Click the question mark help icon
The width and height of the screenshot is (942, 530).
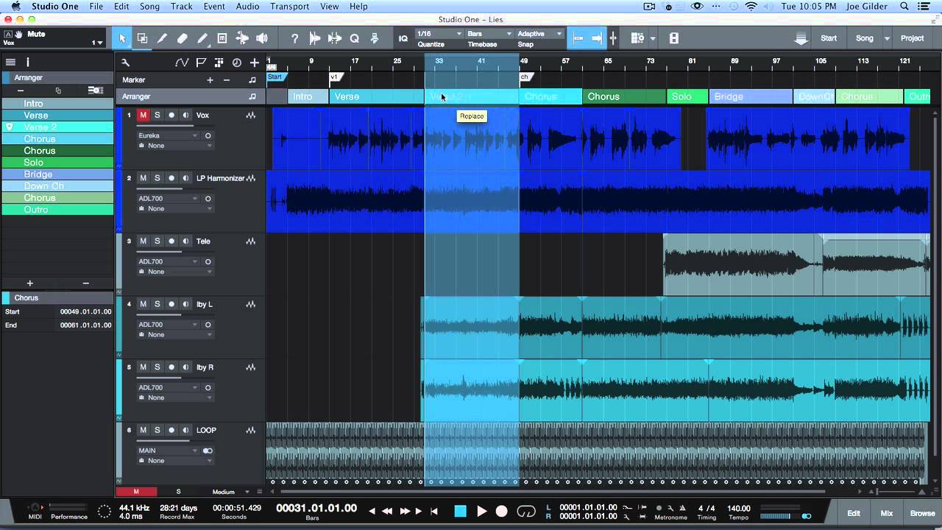pyautogui.click(x=294, y=38)
